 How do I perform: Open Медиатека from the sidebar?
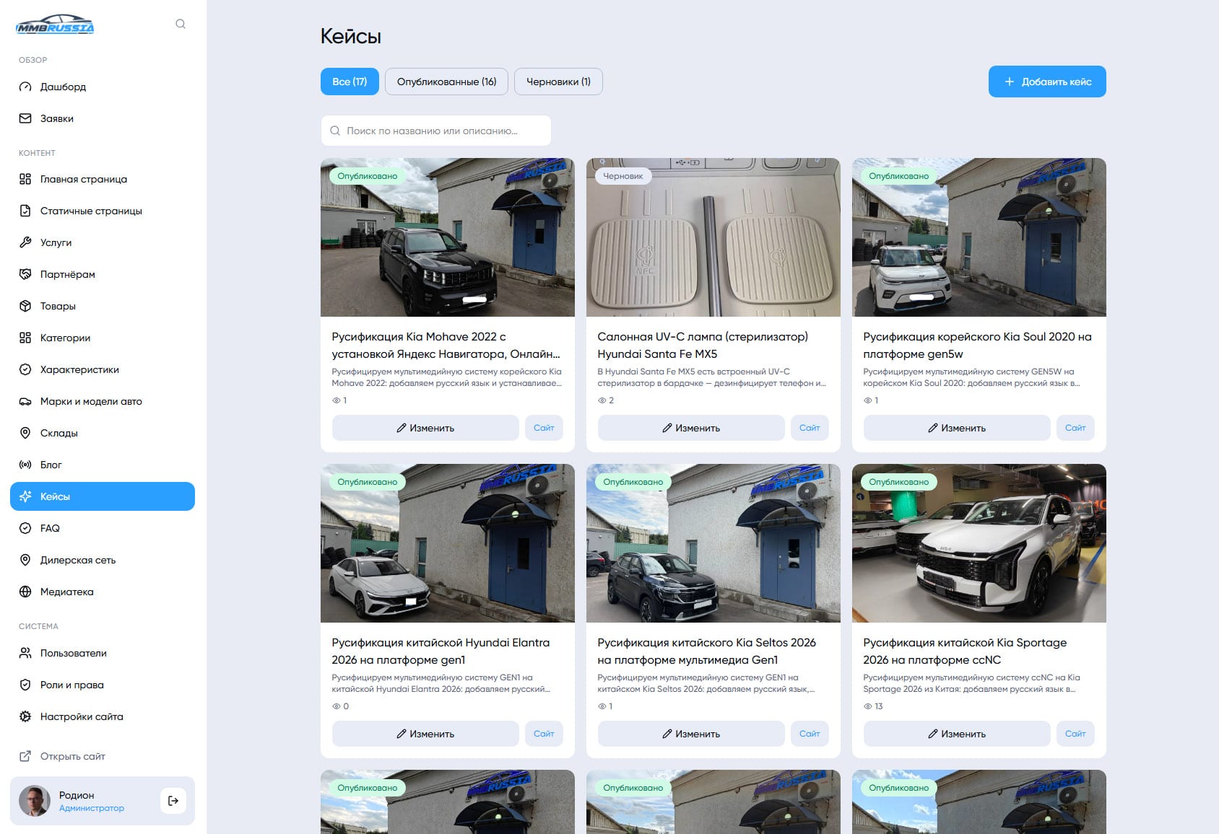pos(103,592)
